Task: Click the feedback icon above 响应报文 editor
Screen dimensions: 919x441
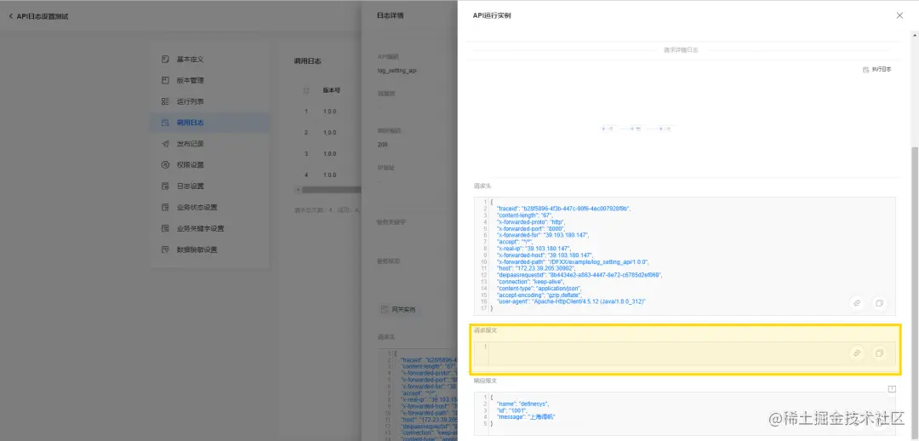Action: (x=892, y=389)
